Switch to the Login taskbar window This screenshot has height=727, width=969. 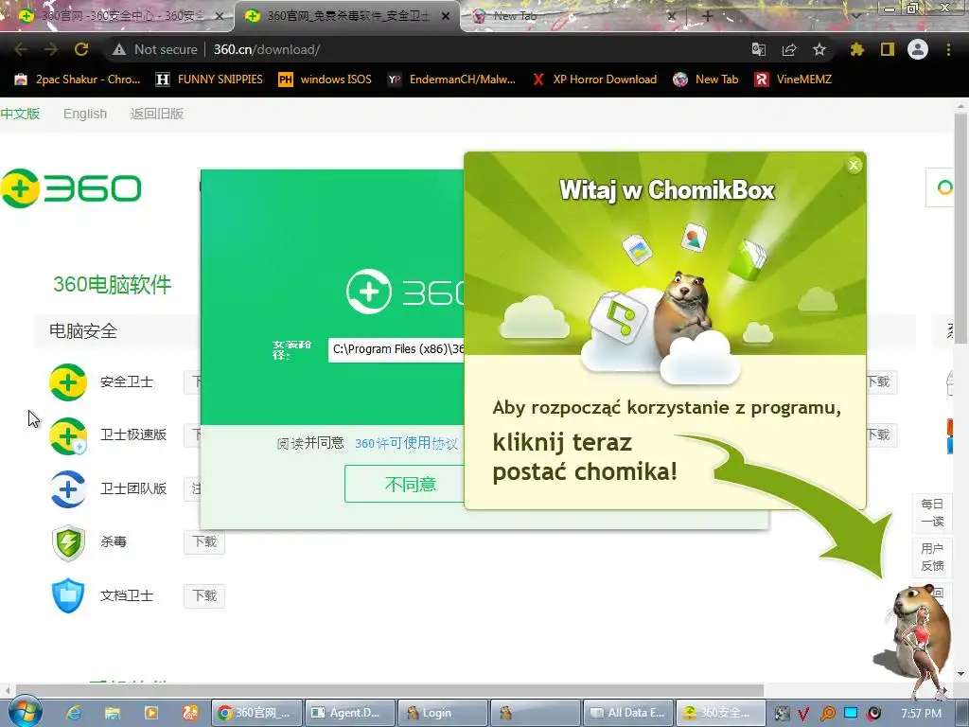(443, 713)
